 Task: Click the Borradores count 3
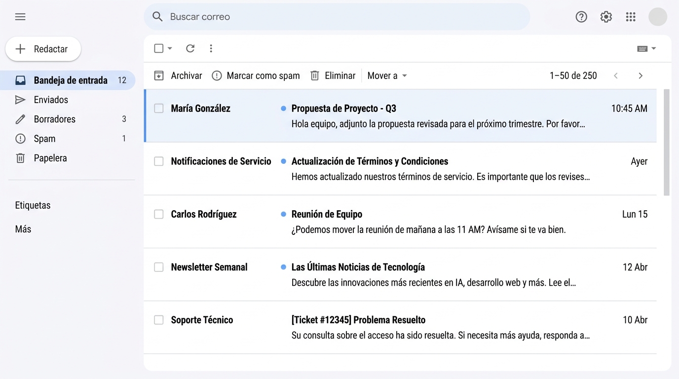tap(124, 119)
